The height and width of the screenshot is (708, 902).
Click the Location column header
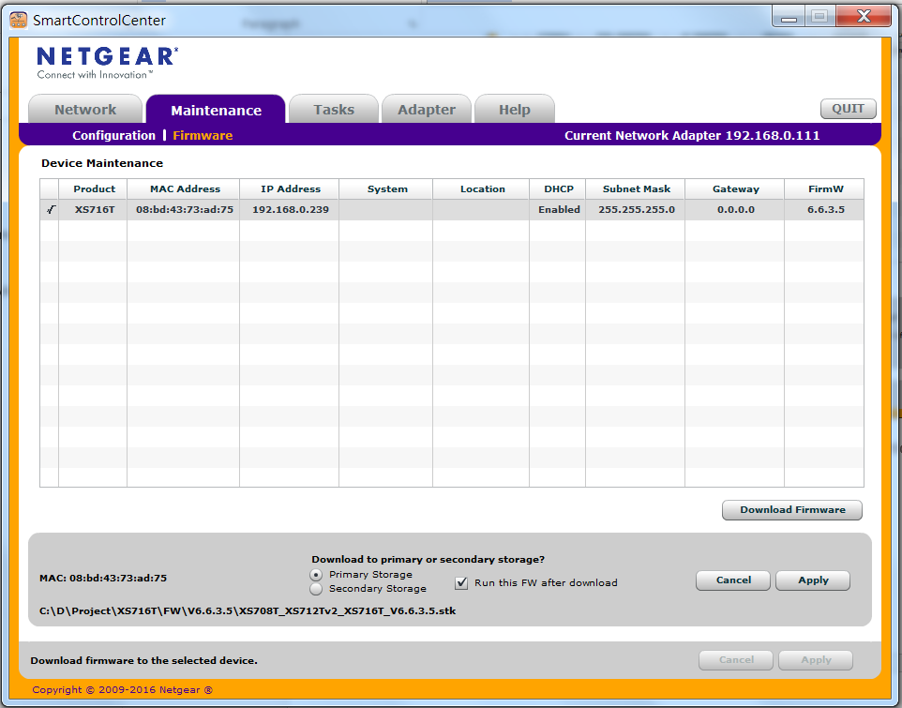[x=482, y=189]
